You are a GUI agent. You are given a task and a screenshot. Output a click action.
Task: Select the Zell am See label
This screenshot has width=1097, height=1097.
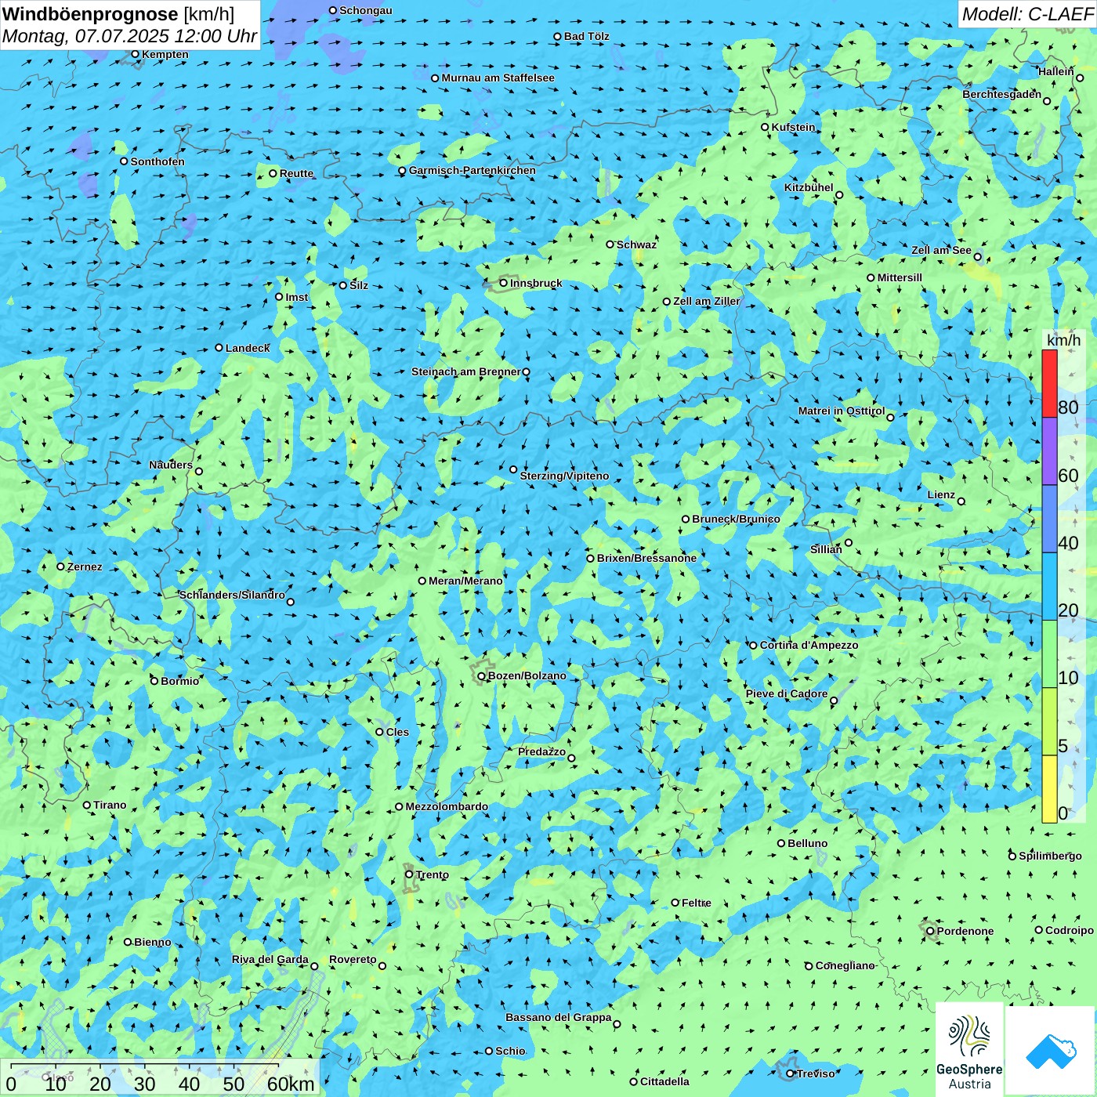point(941,250)
